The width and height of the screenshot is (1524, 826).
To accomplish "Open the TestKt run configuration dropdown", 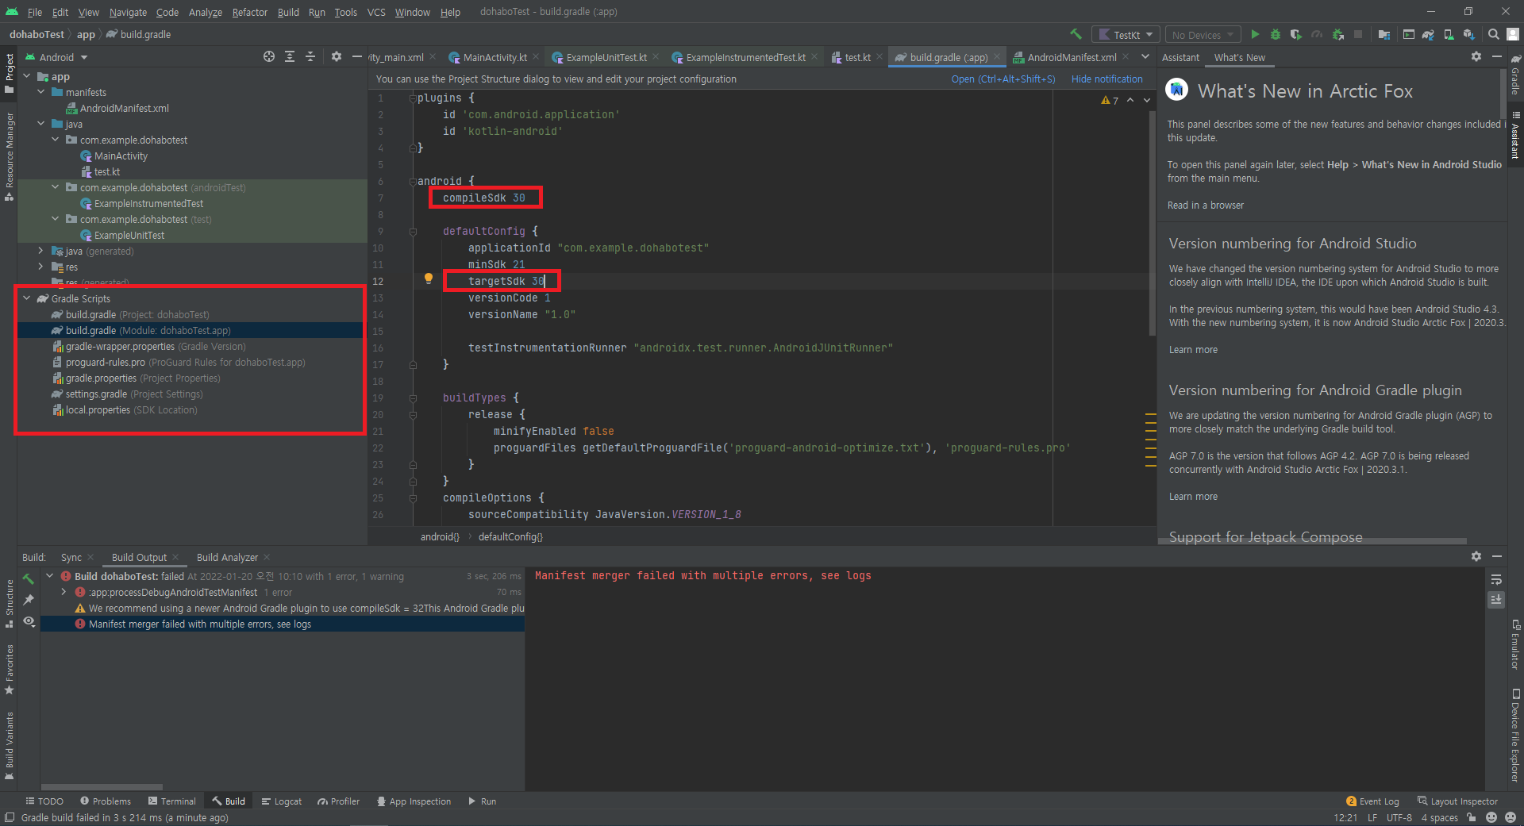I will point(1126,34).
